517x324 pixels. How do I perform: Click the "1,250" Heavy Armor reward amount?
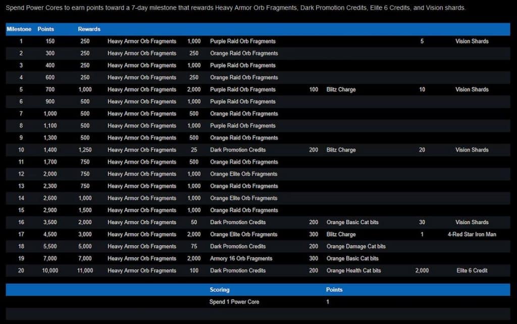85,150
